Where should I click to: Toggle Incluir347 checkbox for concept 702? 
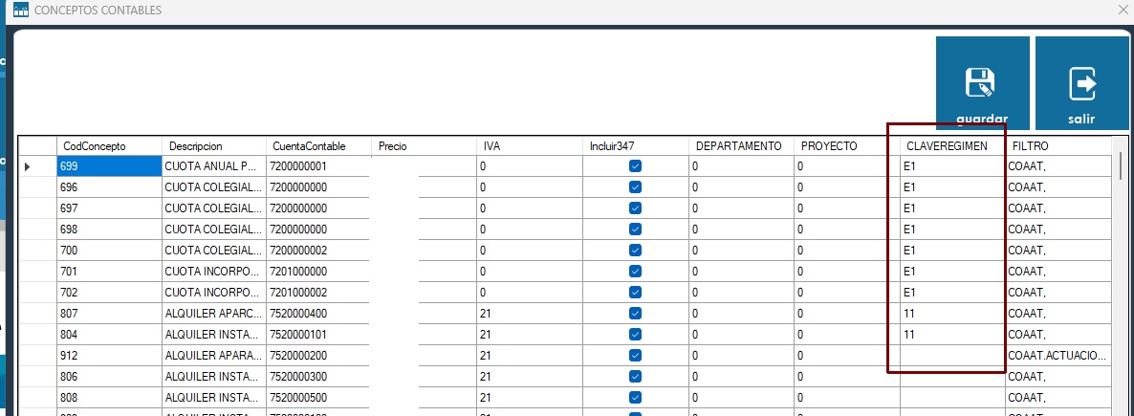635,293
